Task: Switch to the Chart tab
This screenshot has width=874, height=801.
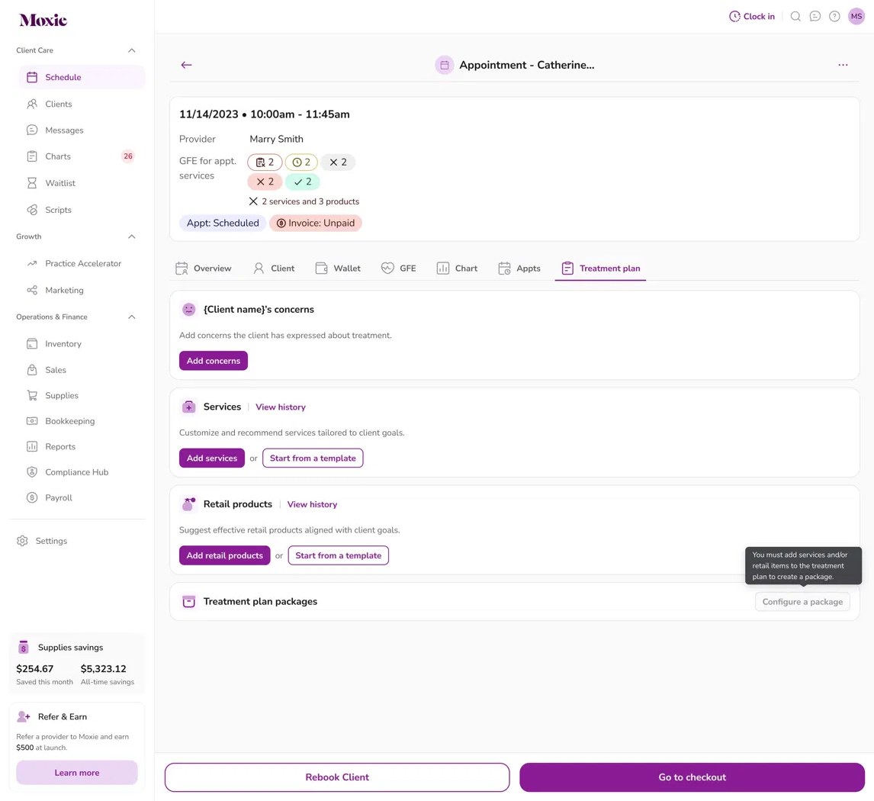Action: 457,268
